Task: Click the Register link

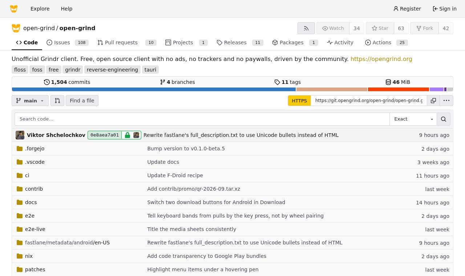Action: click(x=407, y=9)
